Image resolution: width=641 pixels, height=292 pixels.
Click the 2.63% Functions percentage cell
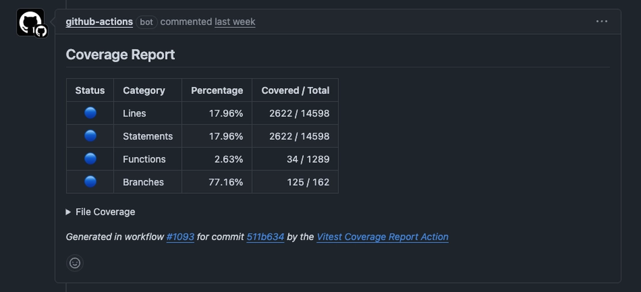(217, 159)
